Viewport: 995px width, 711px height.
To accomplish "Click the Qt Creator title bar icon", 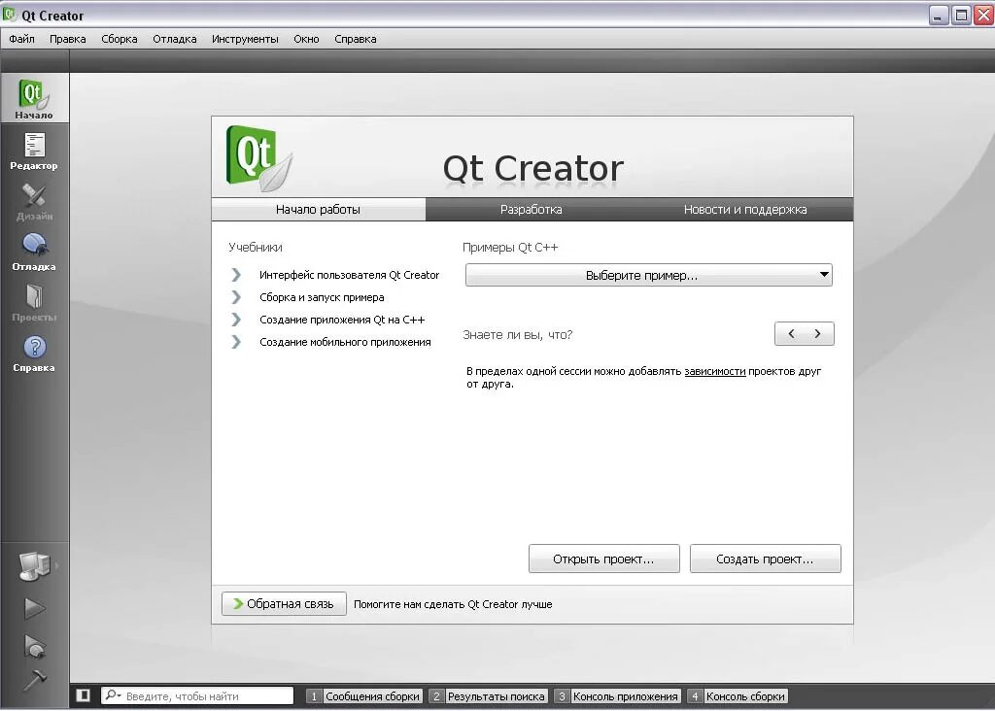I will (9, 14).
